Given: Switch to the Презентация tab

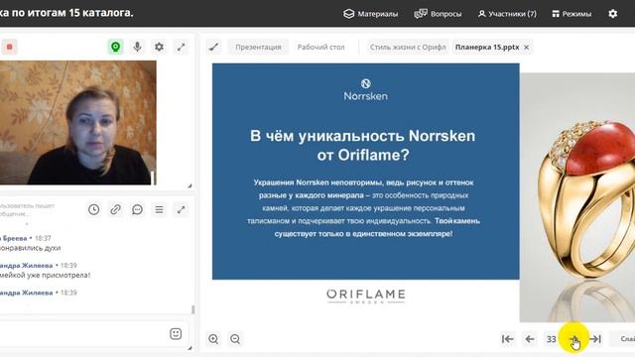Looking at the screenshot, I should pyautogui.click(x=258, y=47).
